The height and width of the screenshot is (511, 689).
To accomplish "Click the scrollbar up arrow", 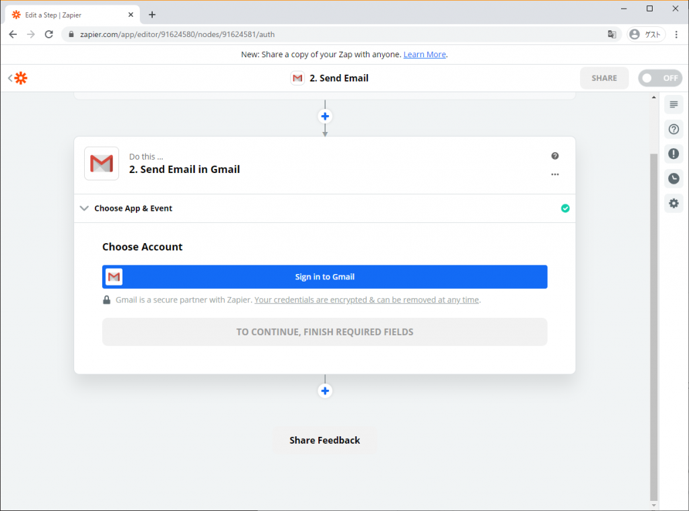I will pyautogui.click(x=654, y=97).
